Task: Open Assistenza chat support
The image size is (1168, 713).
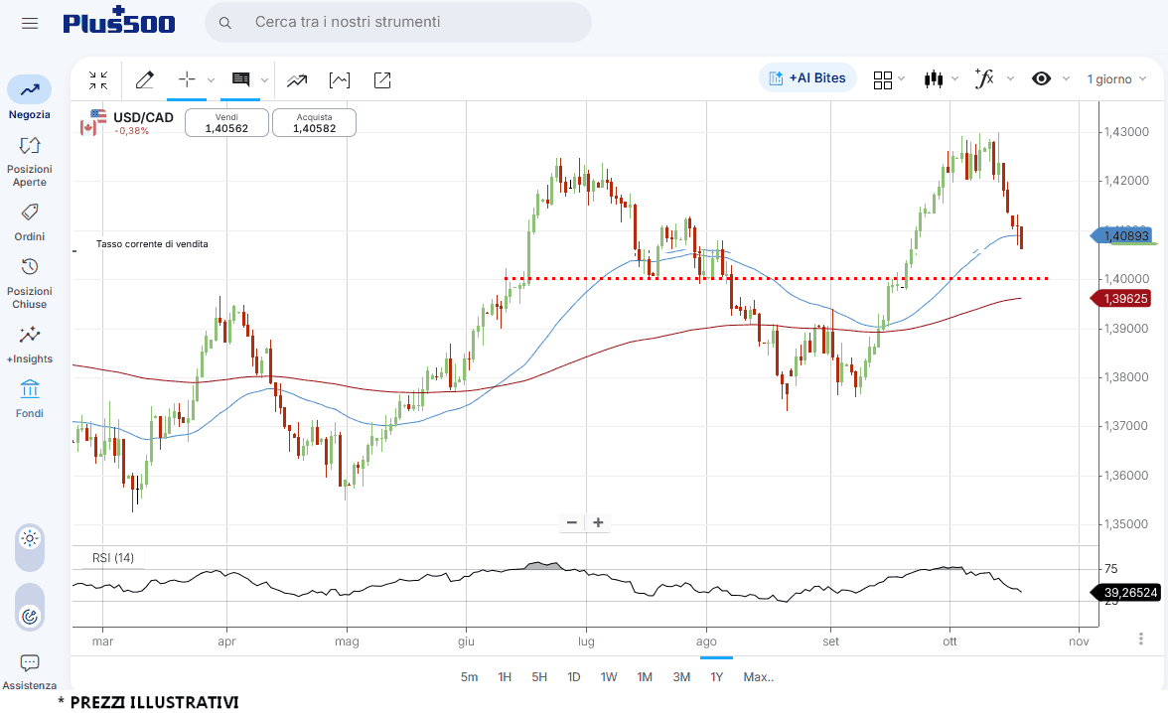Action: coord(30,672)
